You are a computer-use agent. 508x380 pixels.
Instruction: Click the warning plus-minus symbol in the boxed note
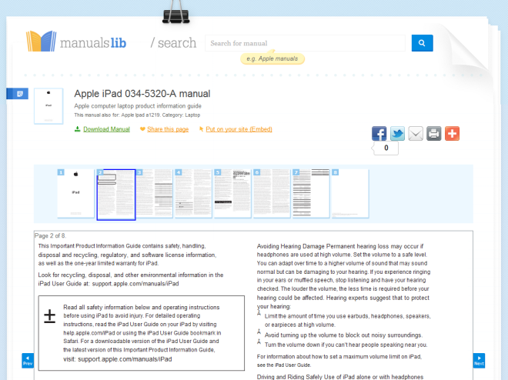tap(49, 316)
